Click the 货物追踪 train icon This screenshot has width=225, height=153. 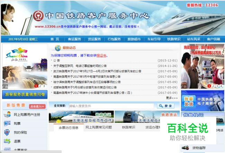185,147
